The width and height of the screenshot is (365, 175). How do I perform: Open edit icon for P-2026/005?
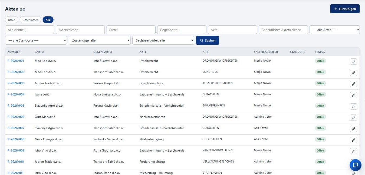(x=353, y=106)
